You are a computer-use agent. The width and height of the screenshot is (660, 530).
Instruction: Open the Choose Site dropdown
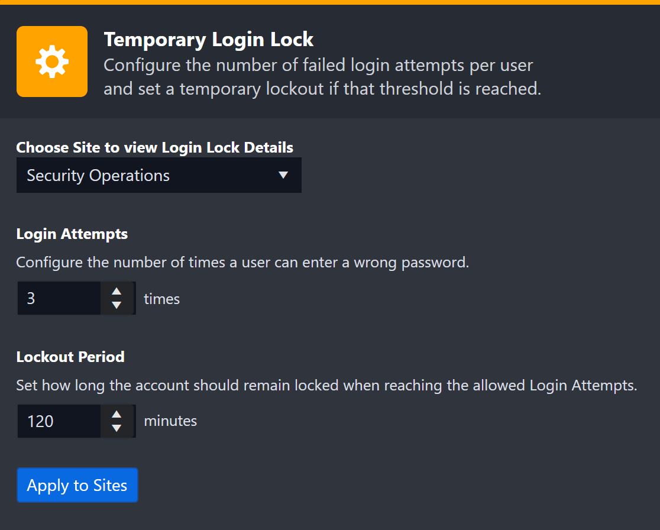click(158, 176)
